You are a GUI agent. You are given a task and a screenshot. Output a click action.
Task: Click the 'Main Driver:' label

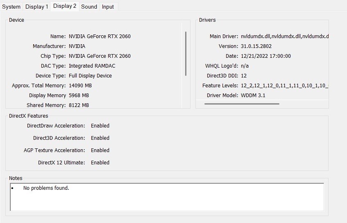pyautogui.click(x=224, y=36)
